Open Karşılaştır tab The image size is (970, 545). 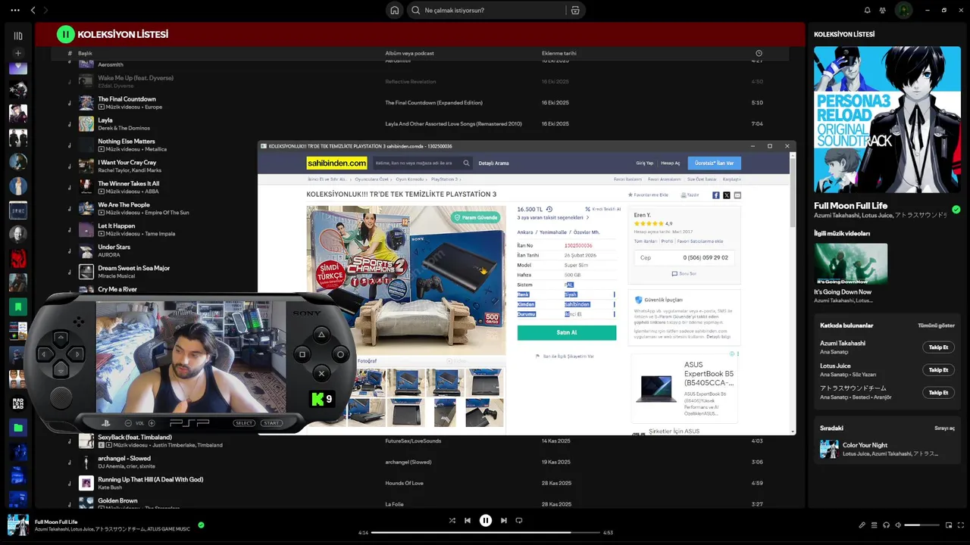click(731, 179)
